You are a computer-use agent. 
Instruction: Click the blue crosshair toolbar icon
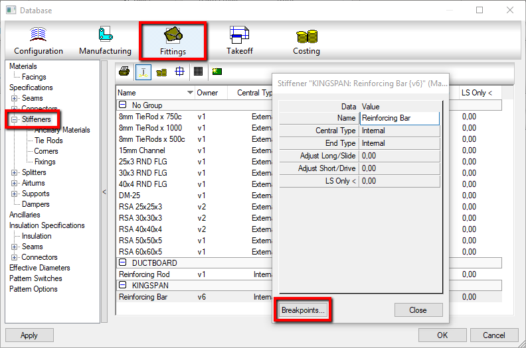180,72
